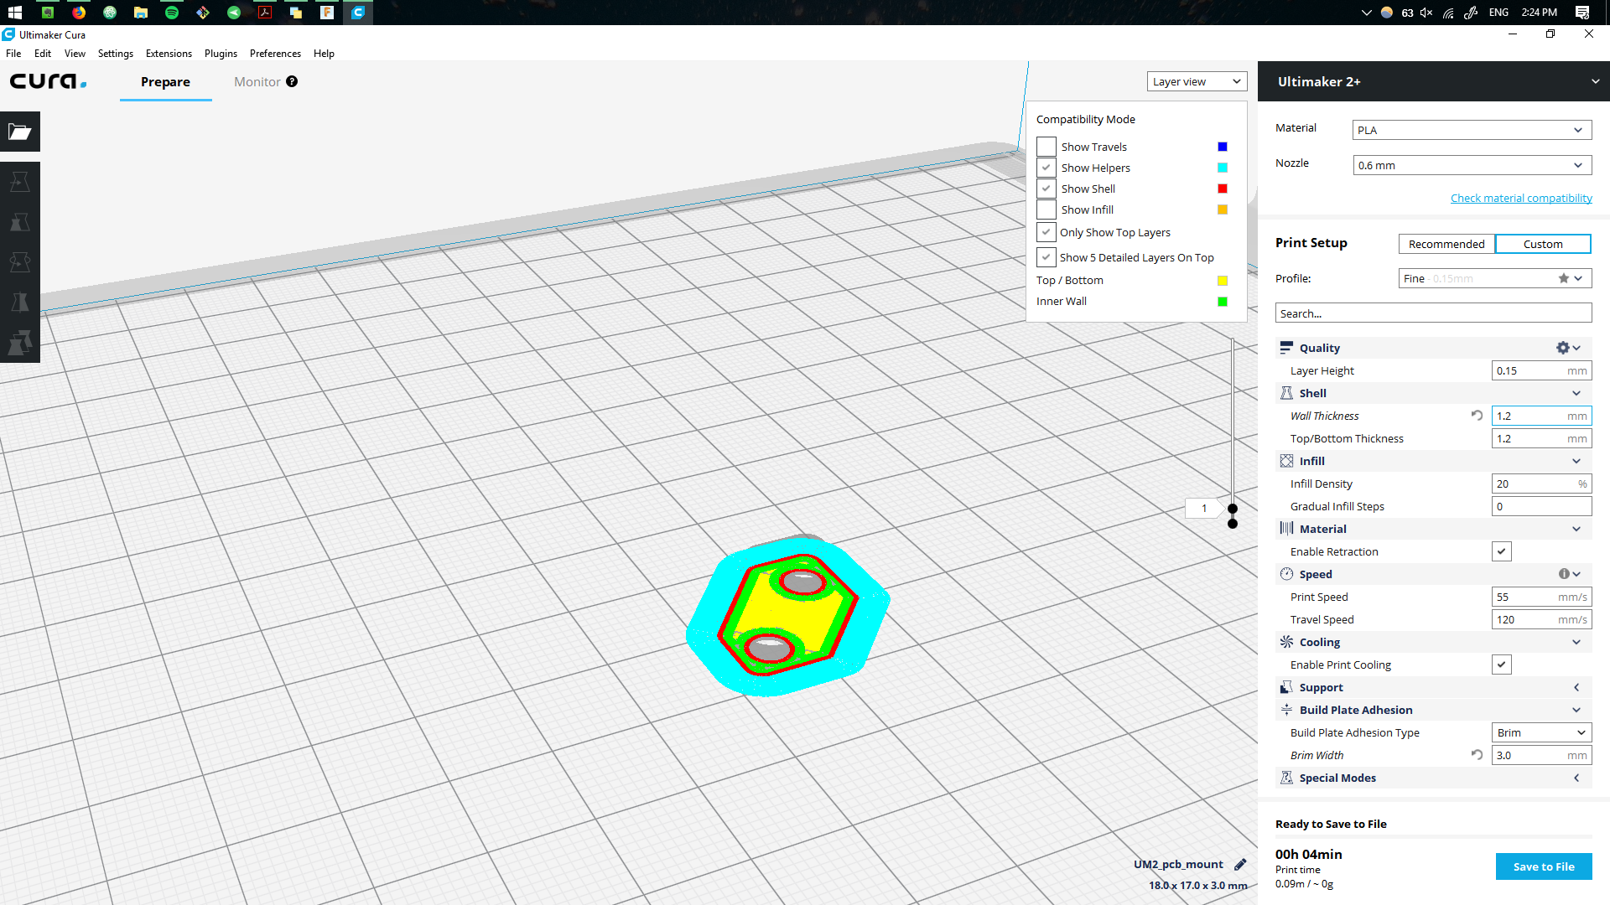Click the settings Search field
The image size is (1610, 905).
click(x=1433, y=313)
